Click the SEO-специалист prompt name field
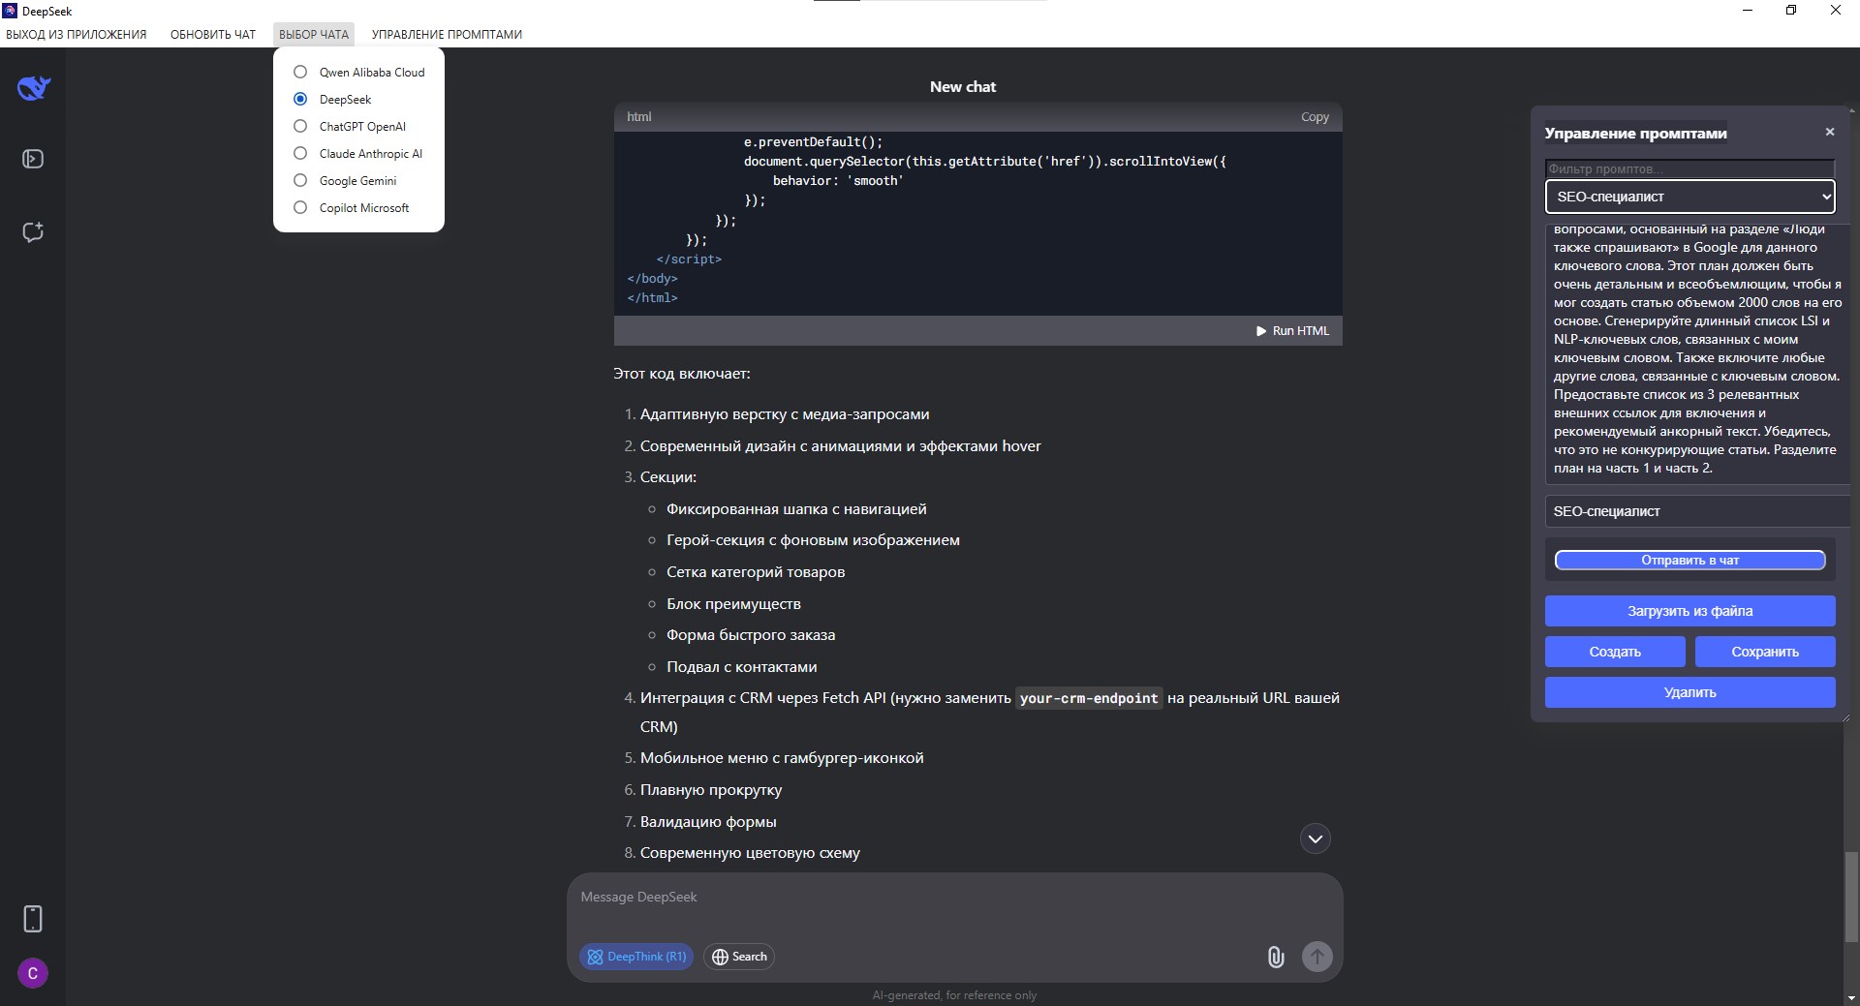The width and height of the screenshot is (1860, 1006). [1695, 511]
